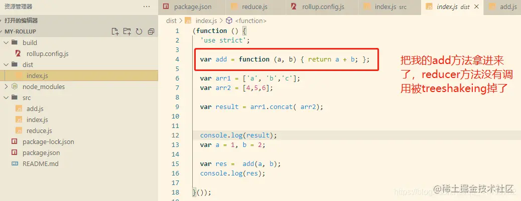521x201 pixels.
Task: Switch to the package.json tab
Action: [192, 7]
